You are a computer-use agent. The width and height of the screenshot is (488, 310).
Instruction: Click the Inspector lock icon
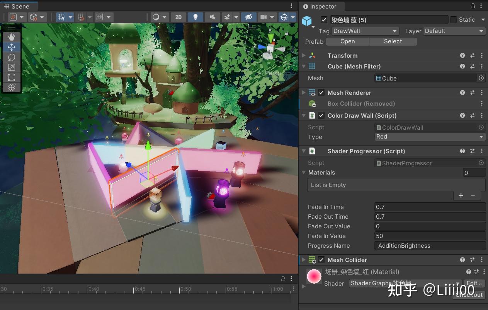[473, 6]
